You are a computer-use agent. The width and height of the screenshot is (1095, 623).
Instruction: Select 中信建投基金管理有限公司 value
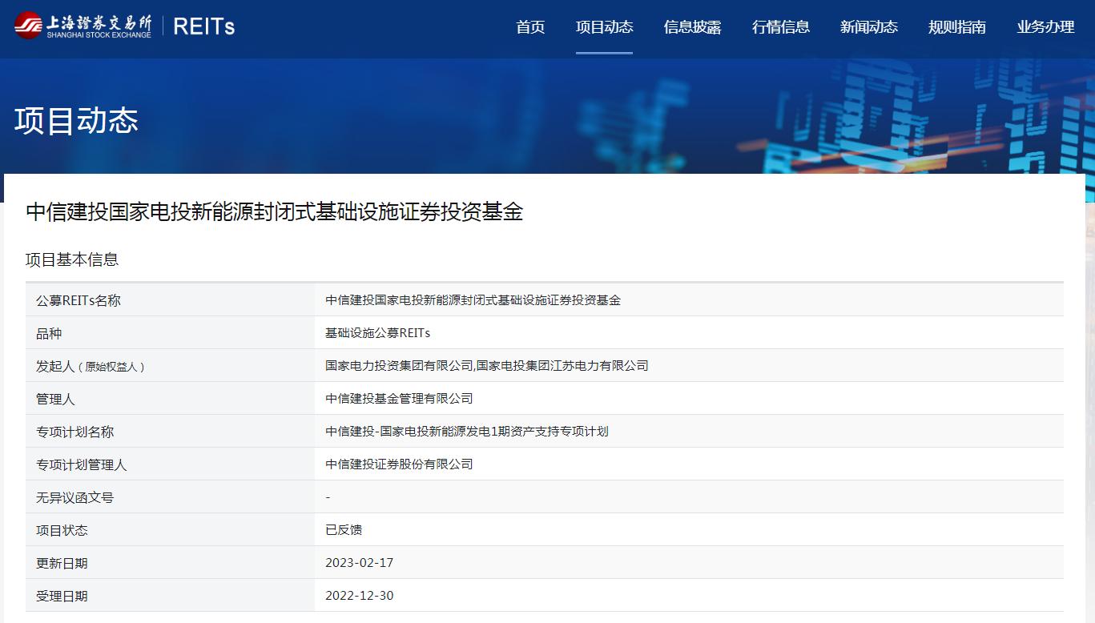pos(399,399)
